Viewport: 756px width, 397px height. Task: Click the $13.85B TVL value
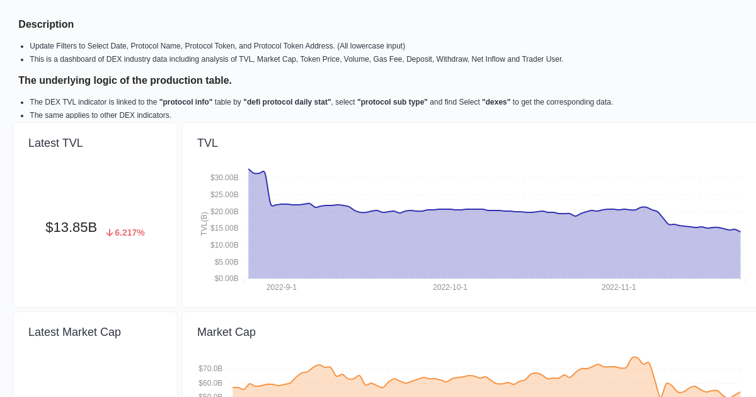pos(71,227)
